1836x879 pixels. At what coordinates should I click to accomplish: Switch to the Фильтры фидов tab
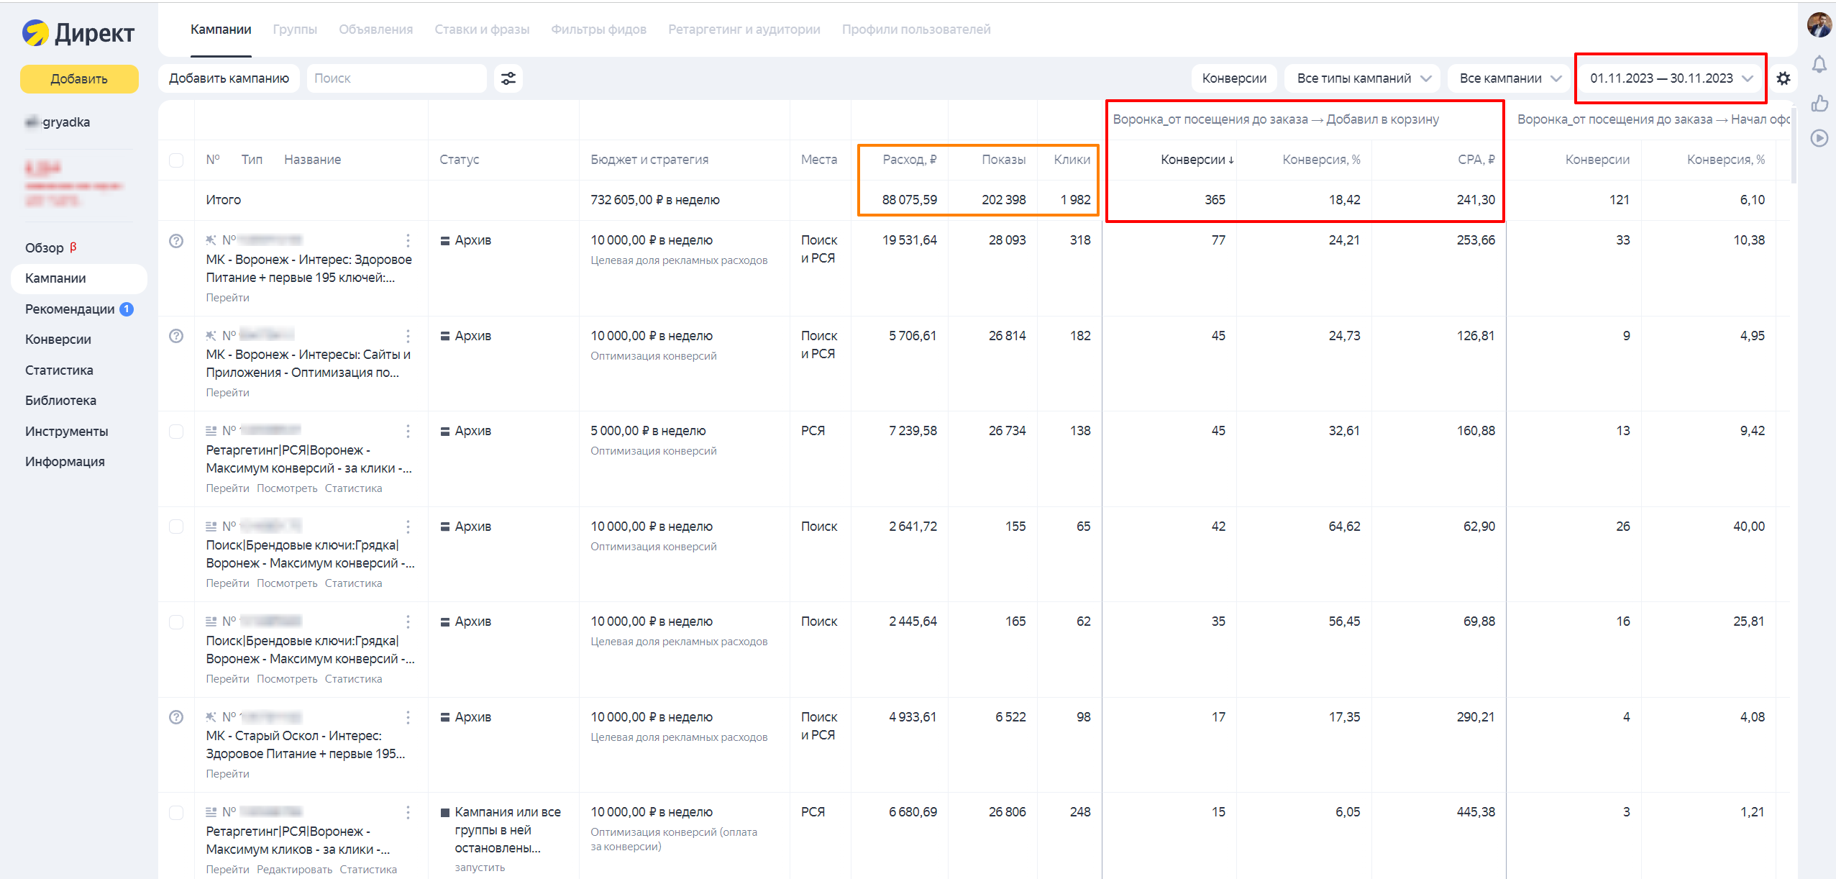(x=598, y=29)
